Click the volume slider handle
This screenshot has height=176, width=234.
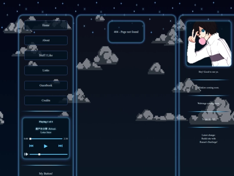39,154
